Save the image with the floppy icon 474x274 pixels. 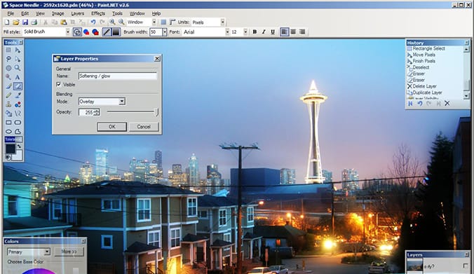click(25, 22)
